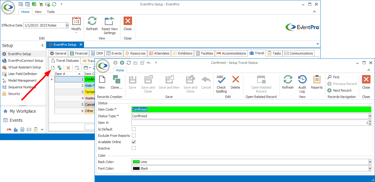The image size is (375, 182).
Task: Open the factory icon in the navigation bottom bar
Action: coord(16,130)
